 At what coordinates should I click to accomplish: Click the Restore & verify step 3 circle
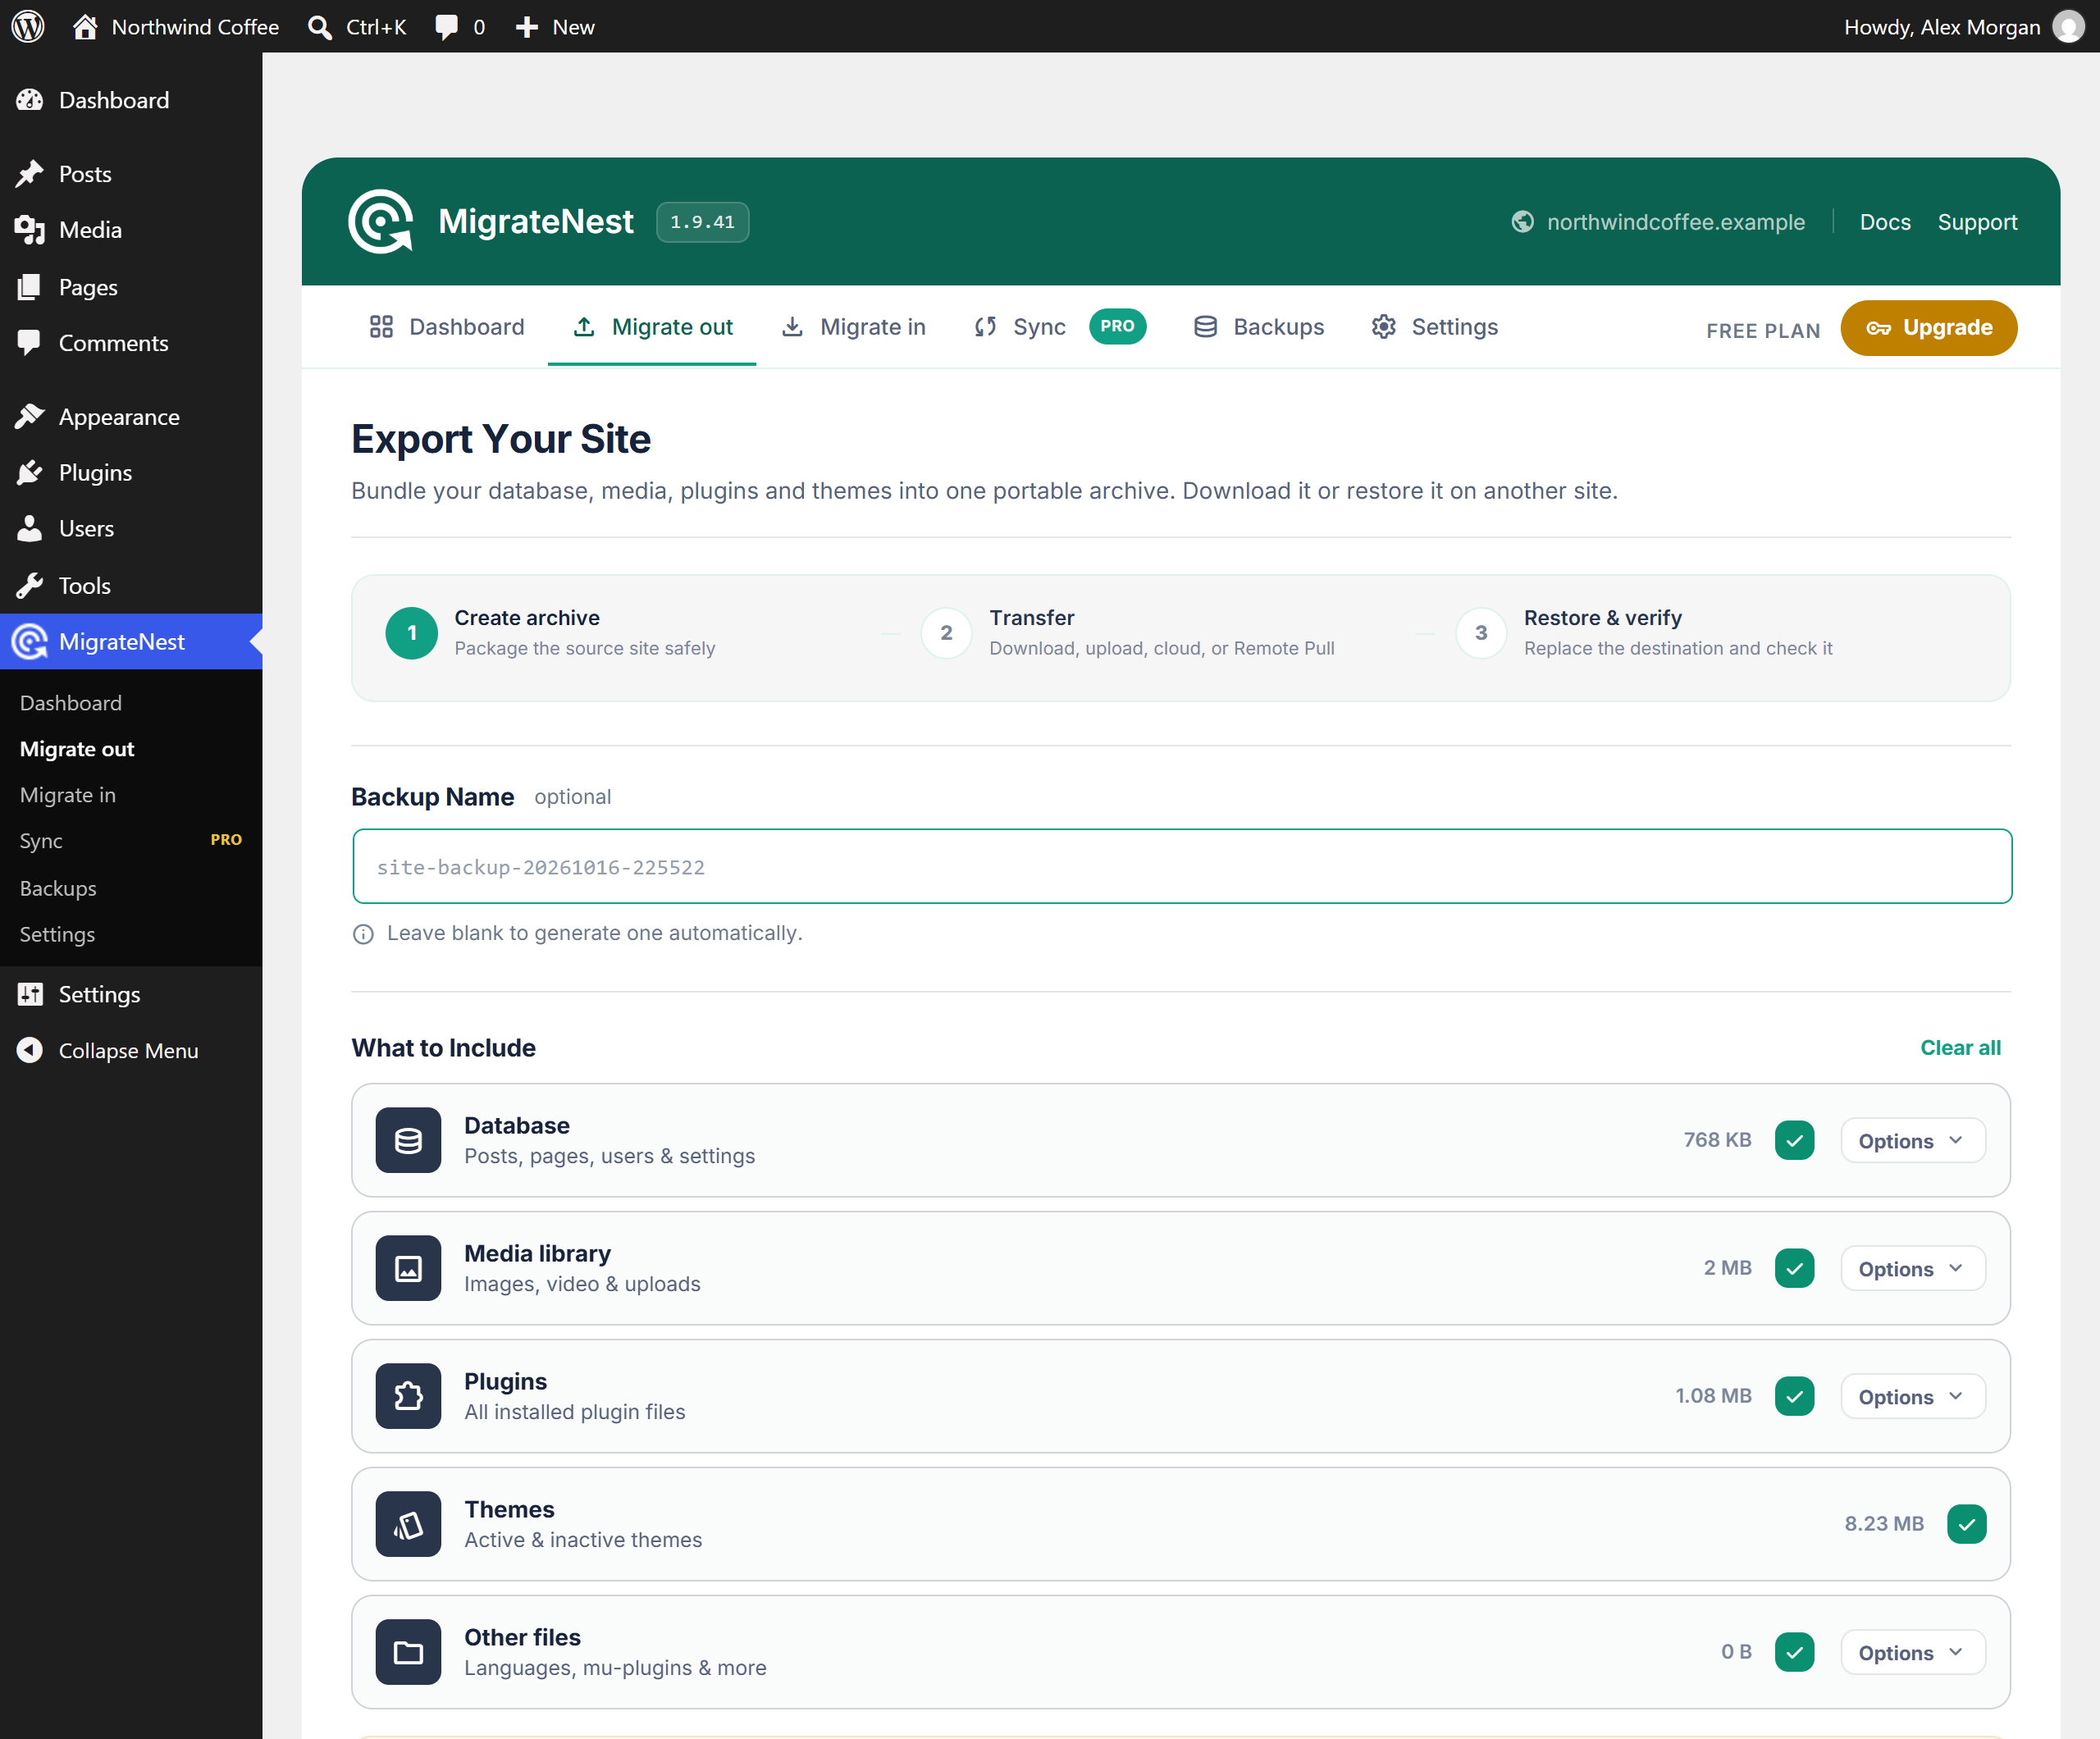[x=1481, y=633]
